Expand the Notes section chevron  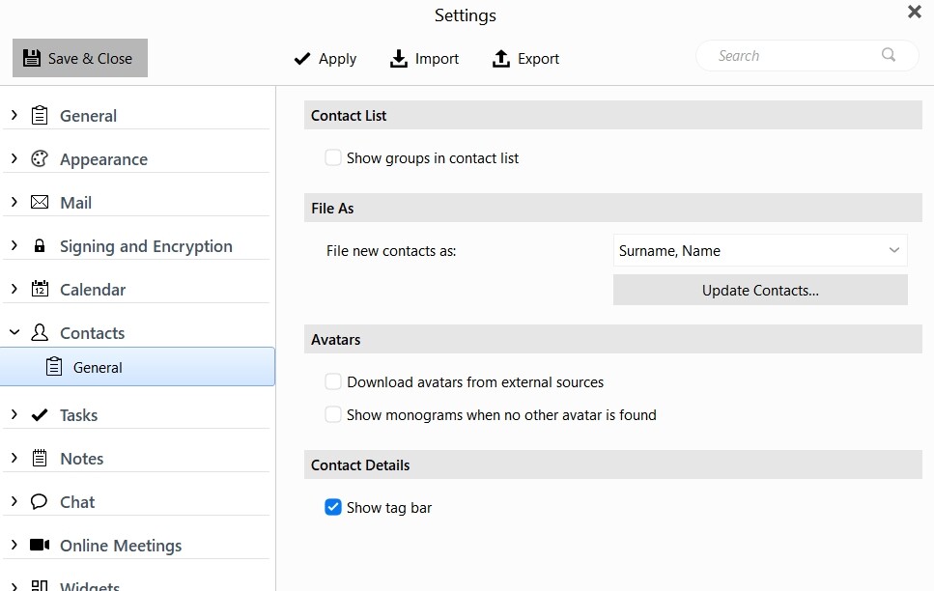[14, 458]
